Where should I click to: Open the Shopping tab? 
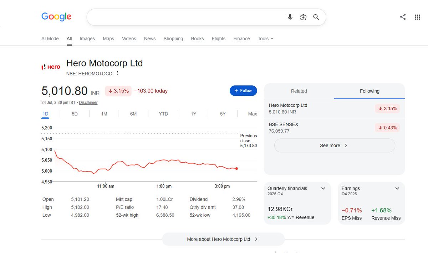(173, 39)
